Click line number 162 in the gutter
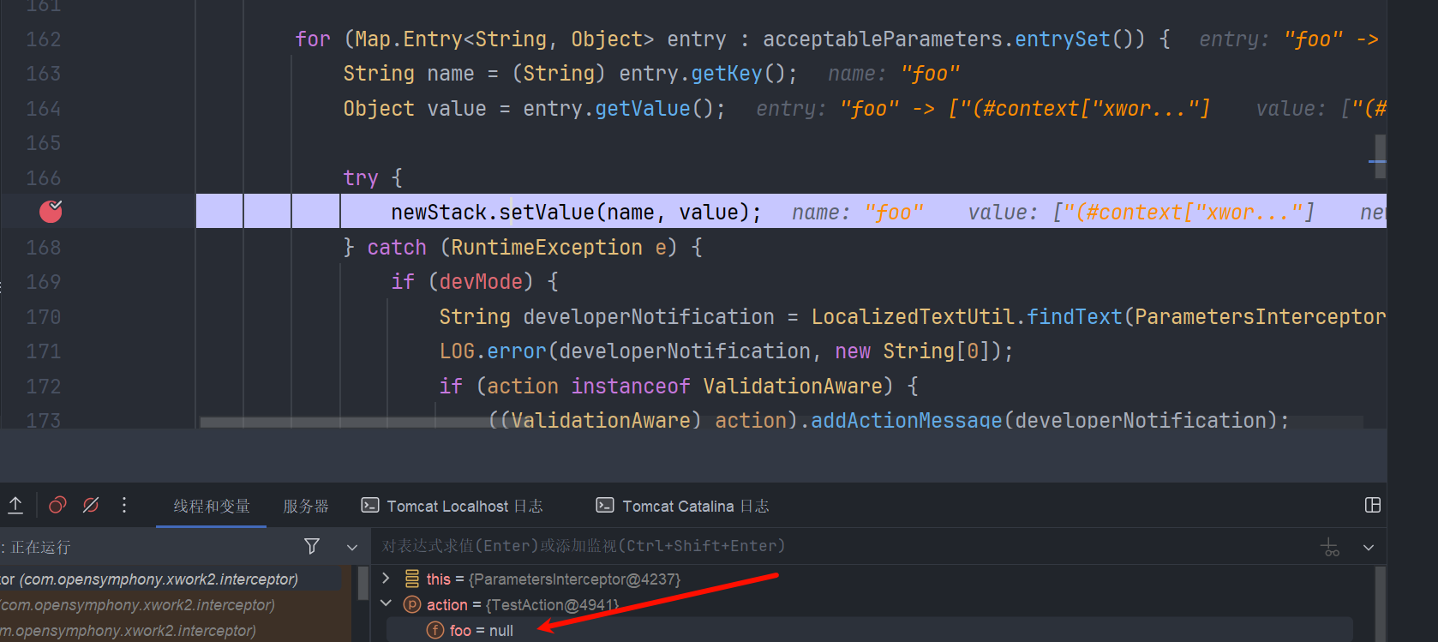Viewport: 1438px width, 642px height. 43,39
